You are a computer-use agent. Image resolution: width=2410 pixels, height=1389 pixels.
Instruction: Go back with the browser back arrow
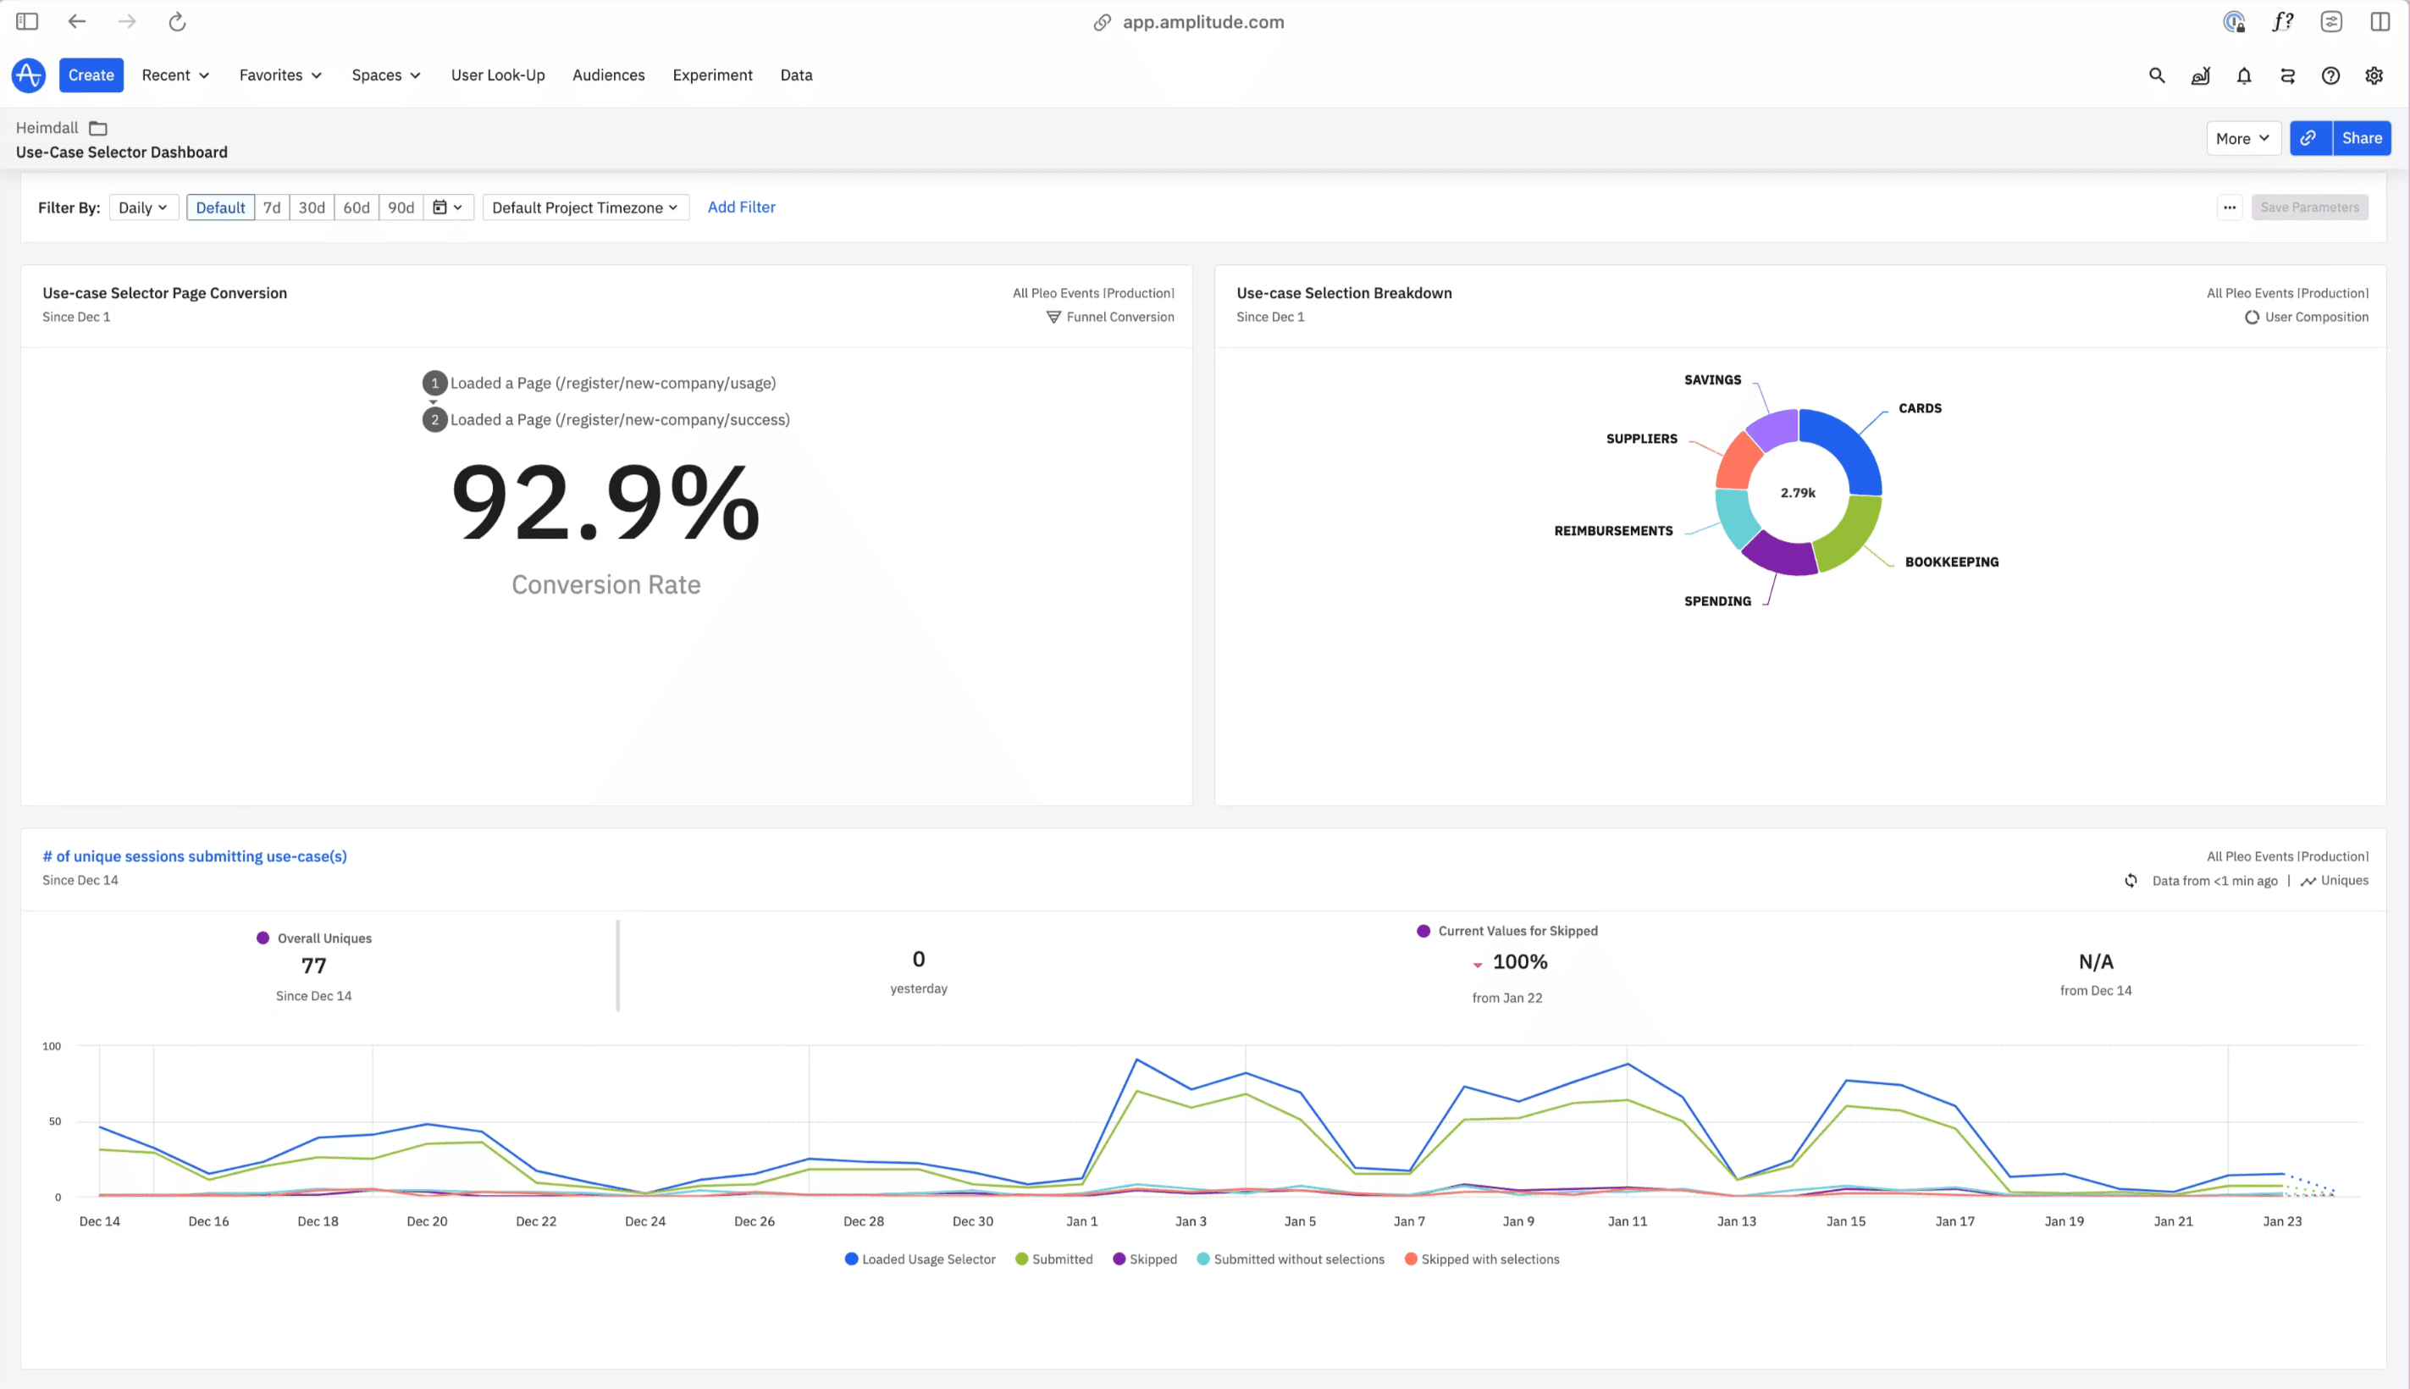pyautogui.click(x=77, y=22)
